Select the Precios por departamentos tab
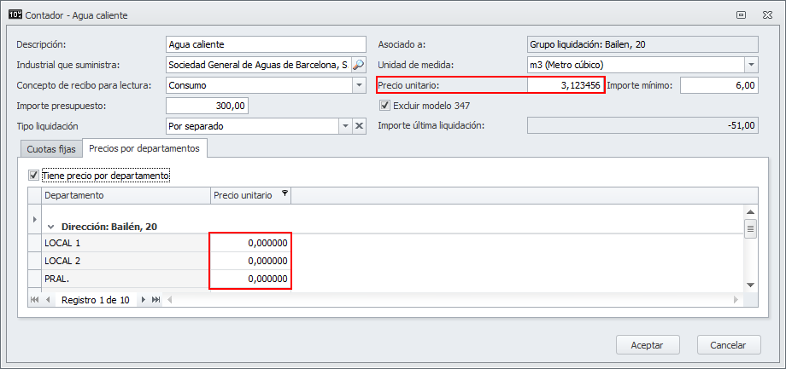 point(144,148)
